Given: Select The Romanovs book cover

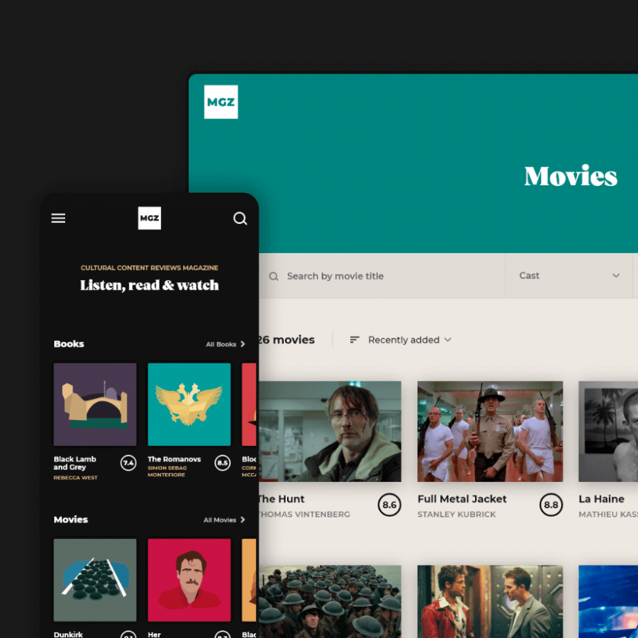Looking at the screenshot, I should tap(189, 404).
